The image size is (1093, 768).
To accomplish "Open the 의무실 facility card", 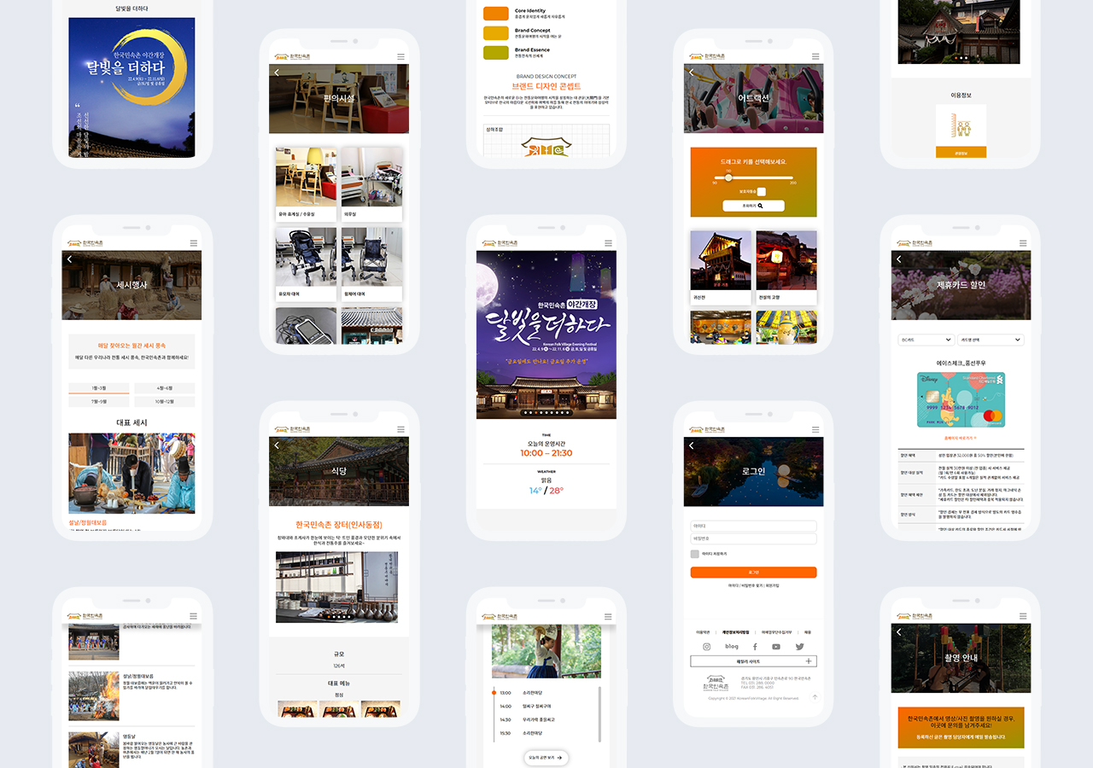I will 372,183.
